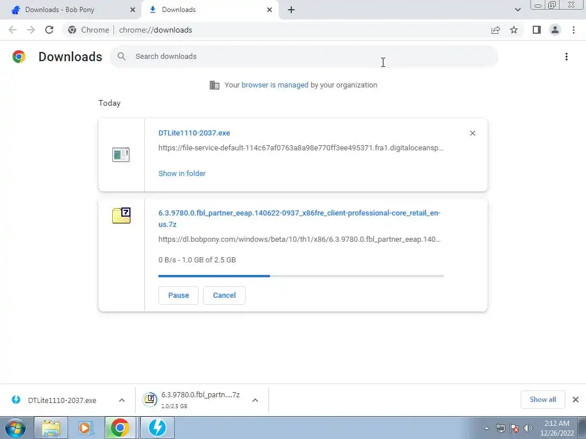Screen dimensions: 586x439
Task: Open the Downloads page more actions menu
Action: 567,57
